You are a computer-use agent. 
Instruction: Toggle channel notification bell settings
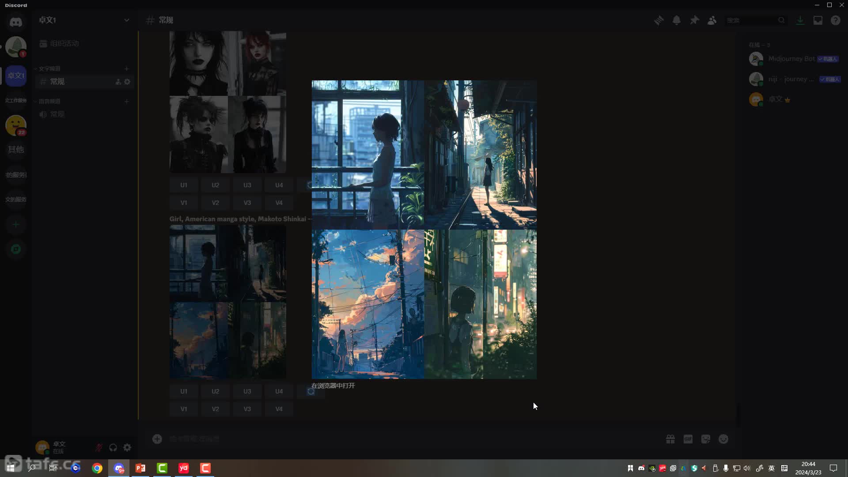pyautogui.click(x=677, y=20)
